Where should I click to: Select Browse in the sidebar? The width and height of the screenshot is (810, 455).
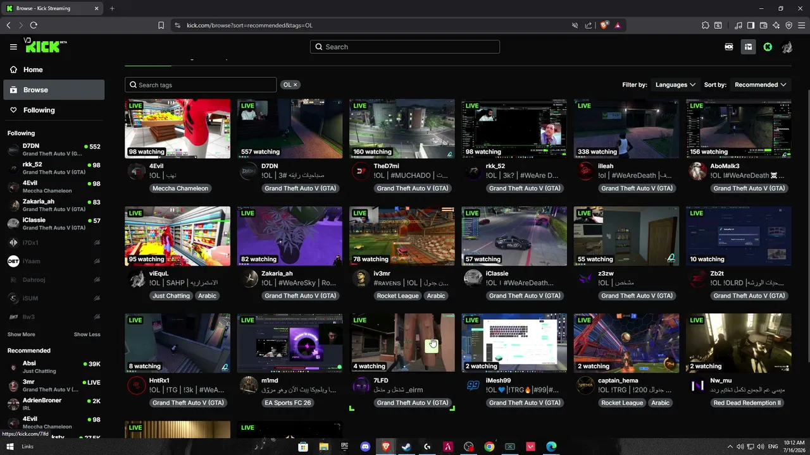pos(54,90)
